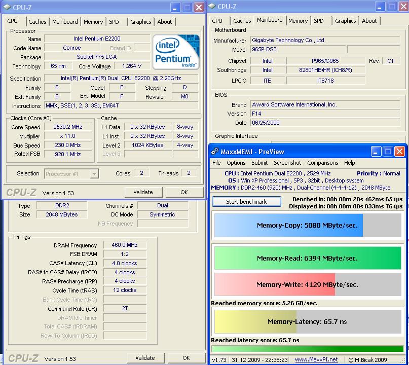Click the Rated FSB 920.1 MHz value
This screenshot has width=409, height=365.
click(68, 154)
